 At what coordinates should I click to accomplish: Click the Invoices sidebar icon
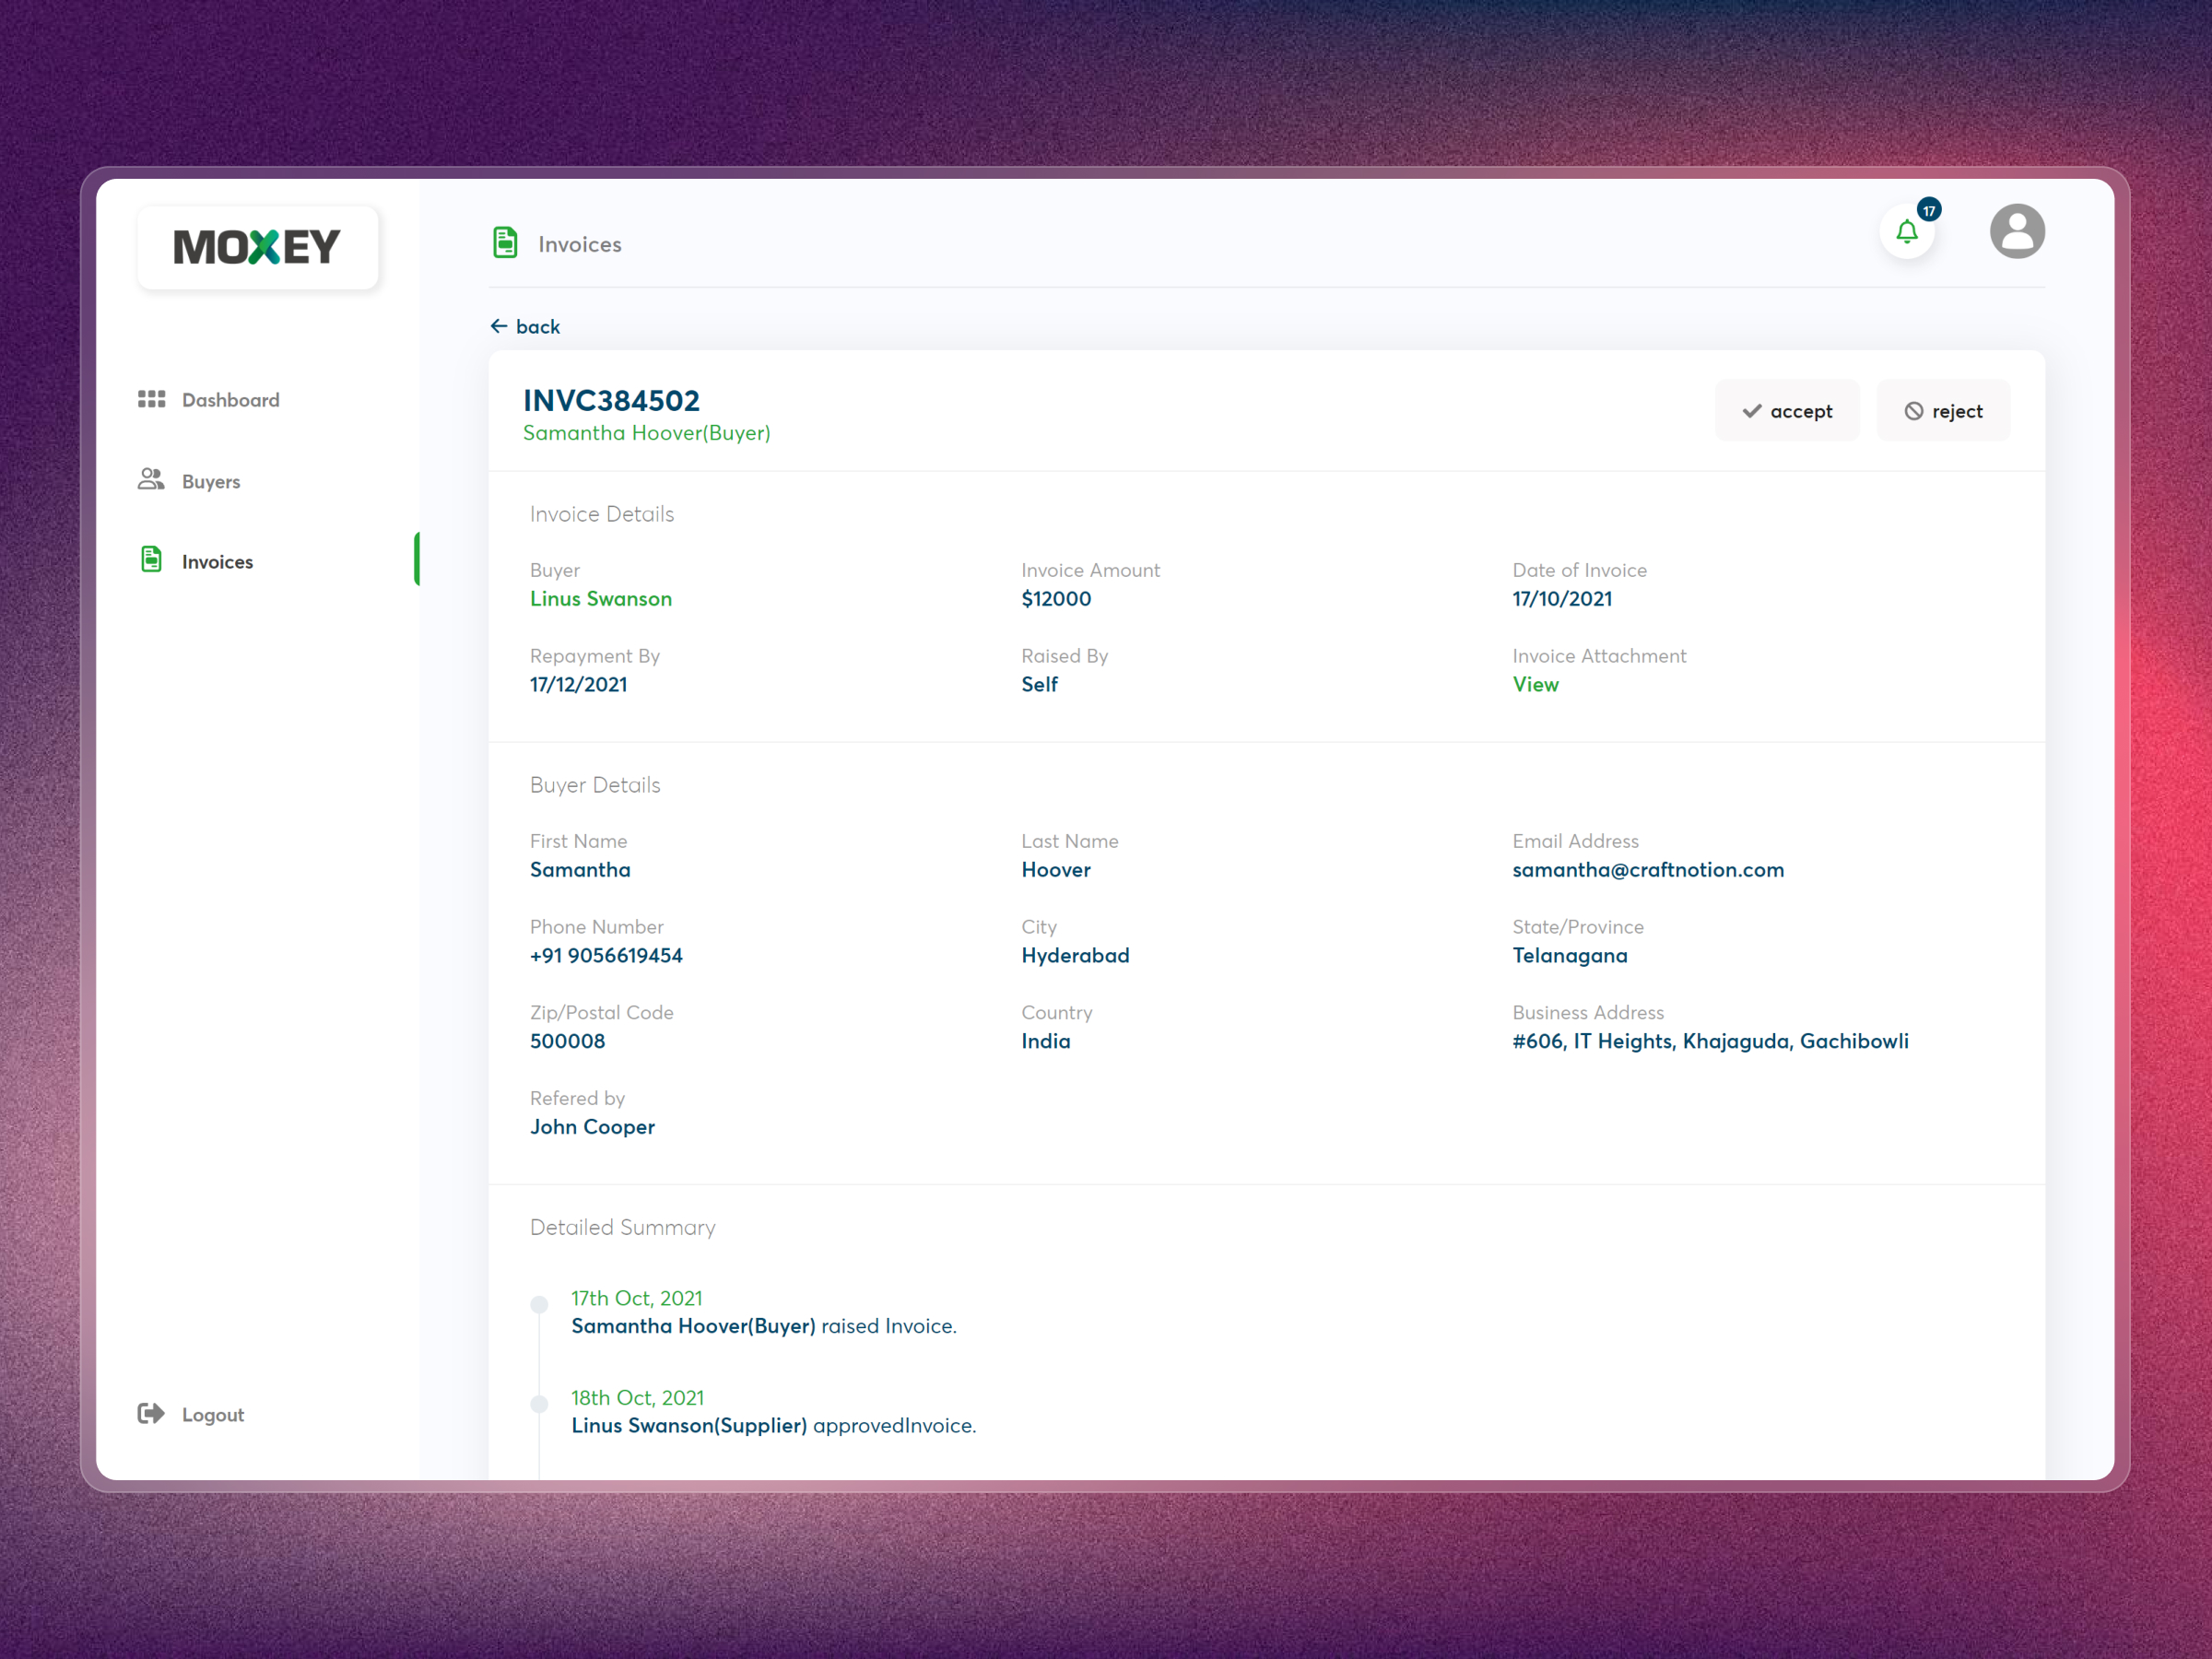(151, 561)
